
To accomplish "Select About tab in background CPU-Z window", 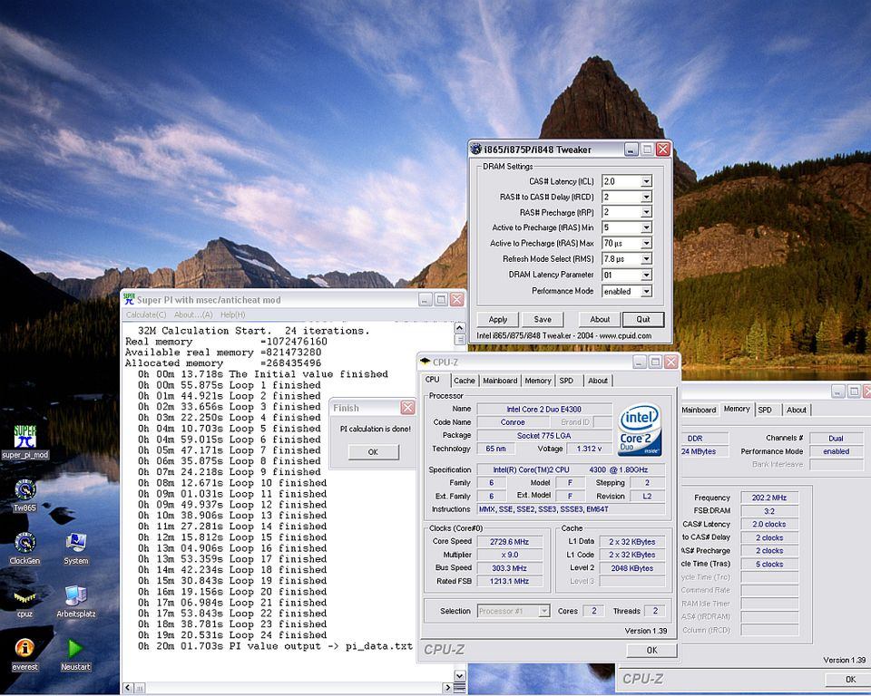I will (x=796, y=411).
